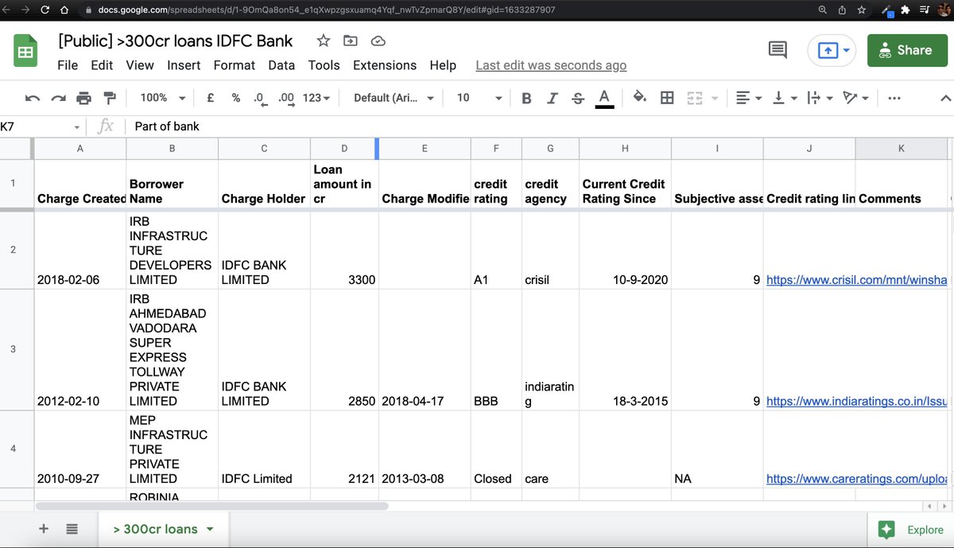Star this spreadsheet
Screen dimensions: 954x548
click(324, 41)
